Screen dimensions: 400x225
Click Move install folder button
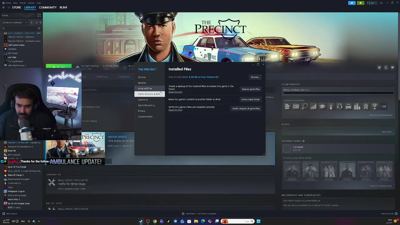[x=251, y=99]
